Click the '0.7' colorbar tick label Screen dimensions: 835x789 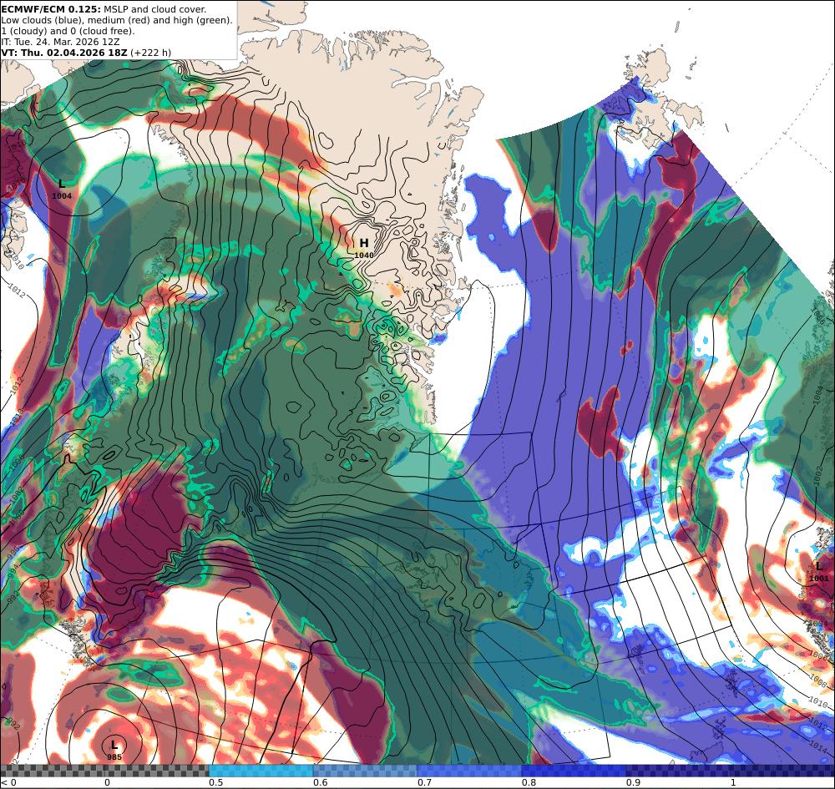(424, 782)
